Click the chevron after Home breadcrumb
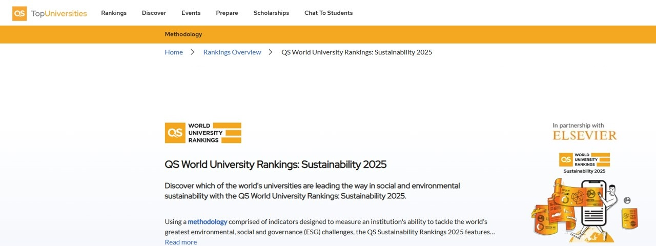Screen dimensions: 656x246 point(193,52)
